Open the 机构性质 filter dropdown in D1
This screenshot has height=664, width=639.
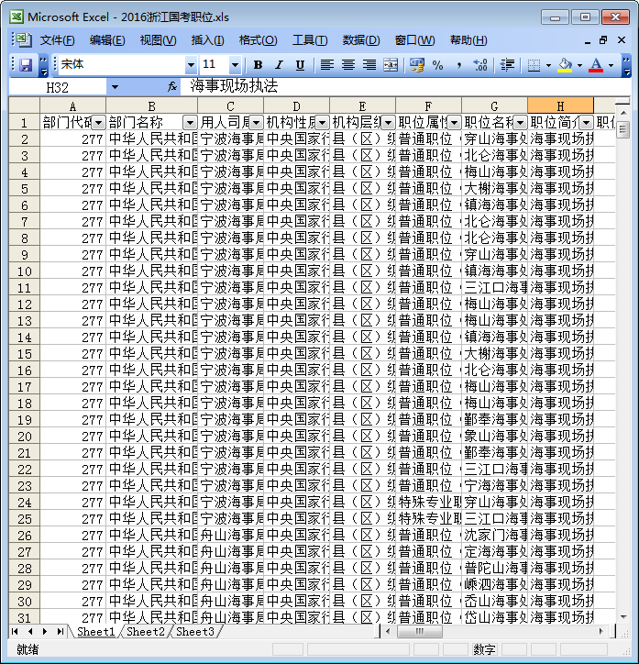point(322,123)
